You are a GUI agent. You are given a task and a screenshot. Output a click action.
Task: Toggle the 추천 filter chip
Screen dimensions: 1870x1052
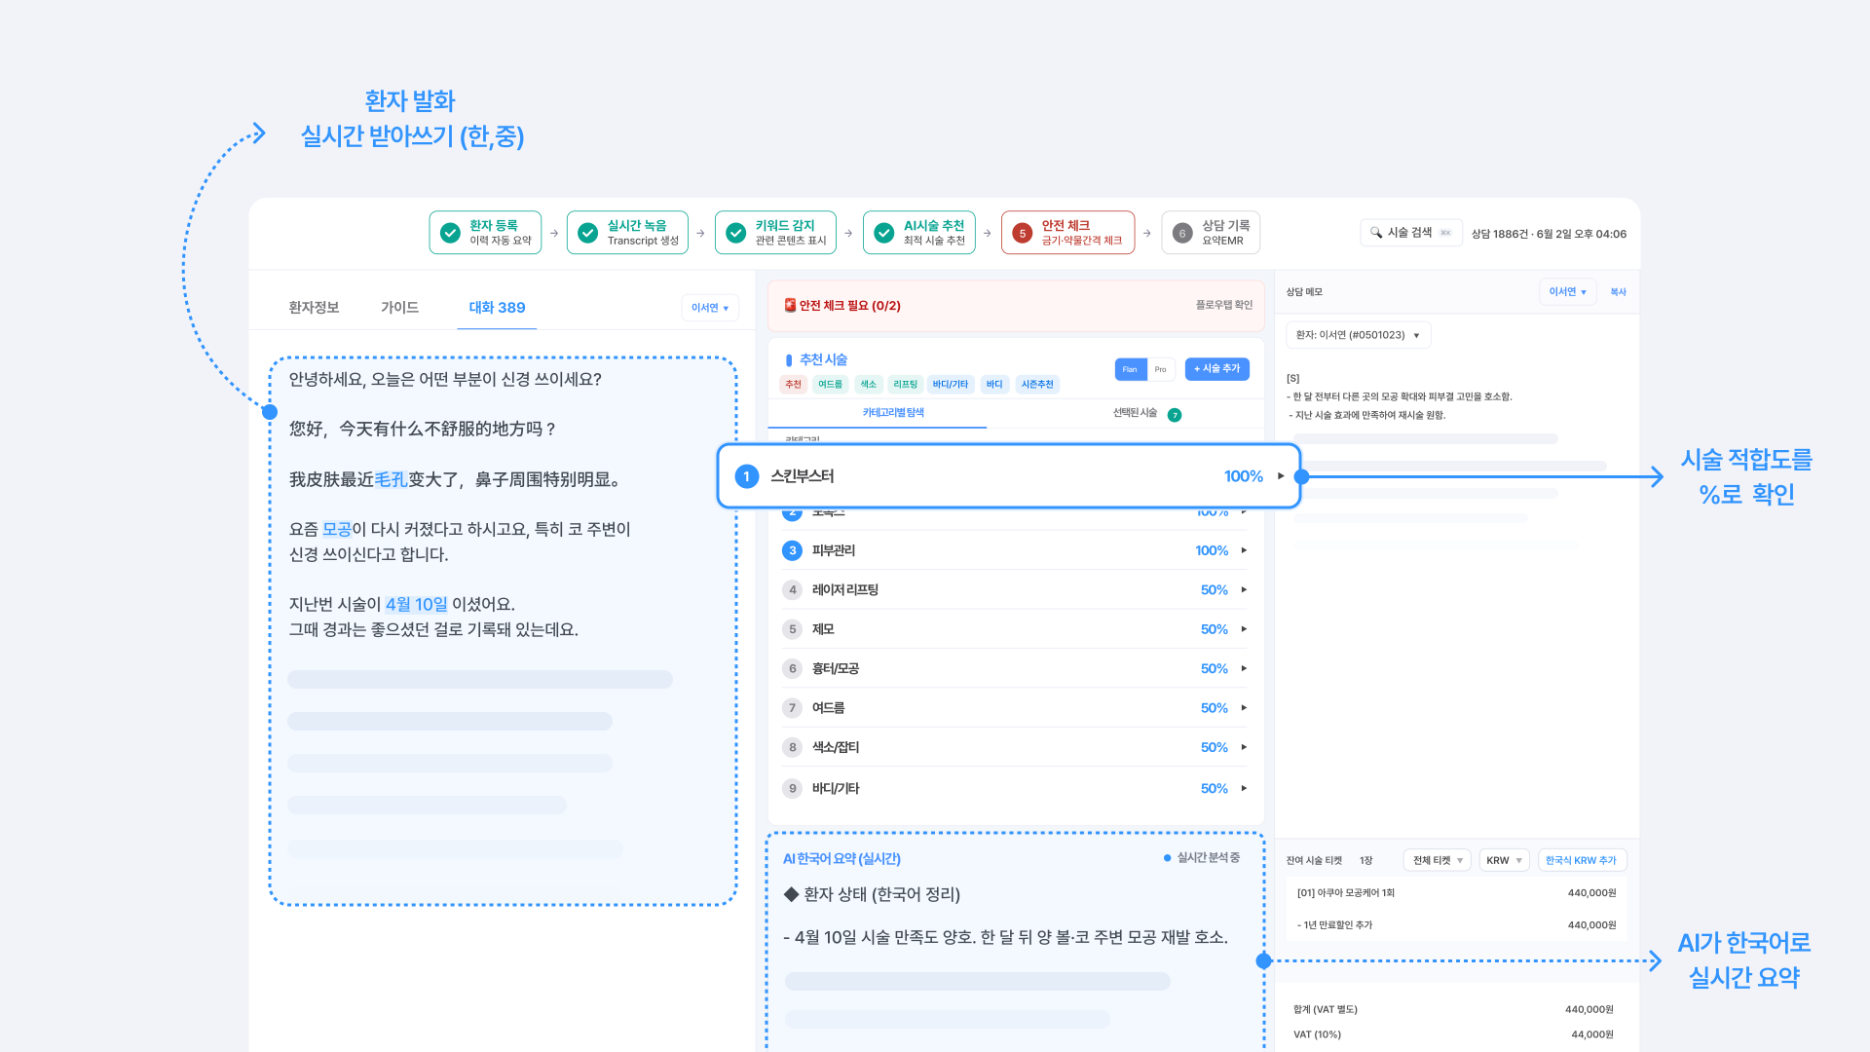794,385
